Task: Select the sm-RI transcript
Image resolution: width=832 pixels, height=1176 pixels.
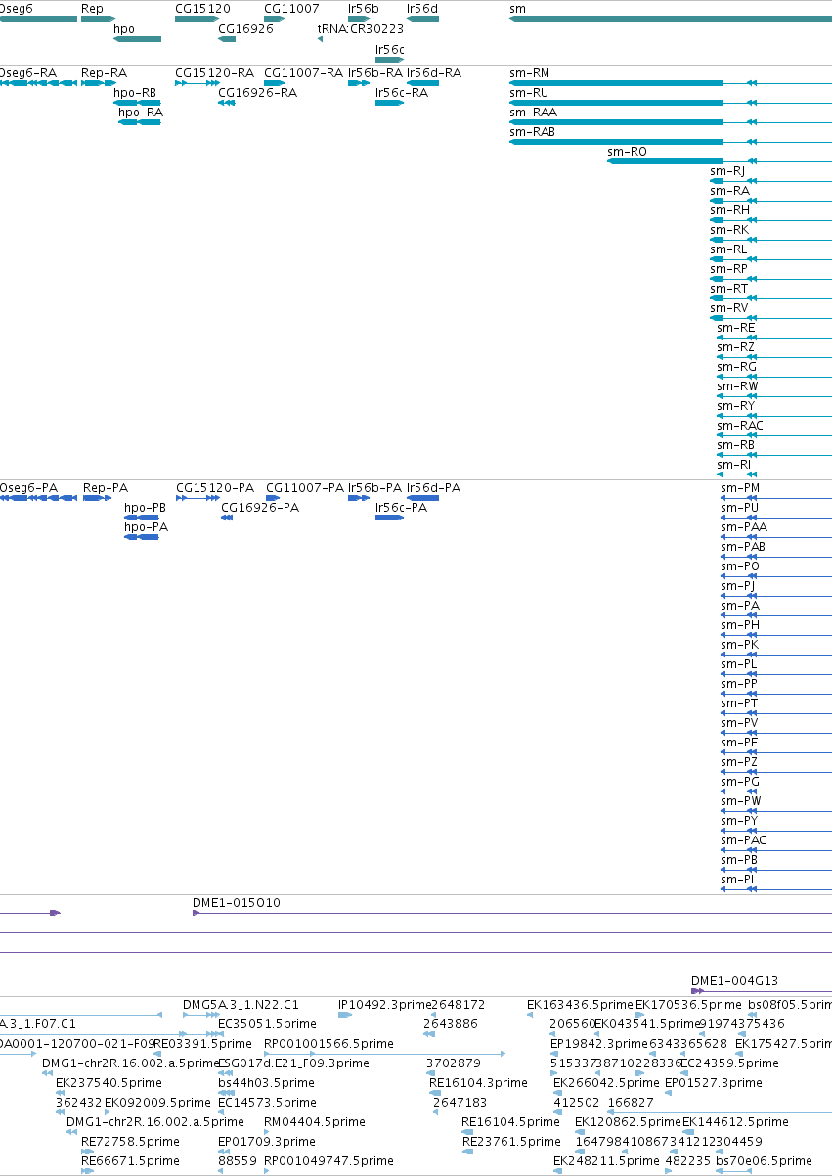Action: coord(774,475)
